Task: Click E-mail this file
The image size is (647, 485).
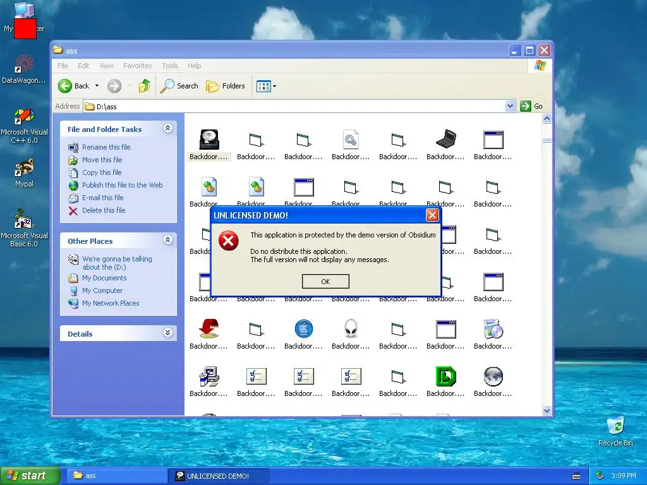Action: click(x=103, y=198)
